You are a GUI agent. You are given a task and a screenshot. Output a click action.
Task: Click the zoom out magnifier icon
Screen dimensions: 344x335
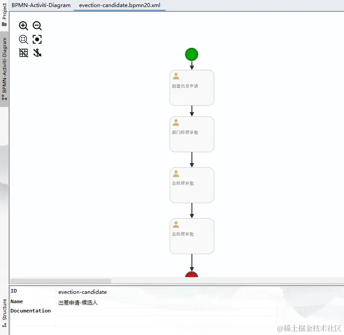[x=37, y=26]
